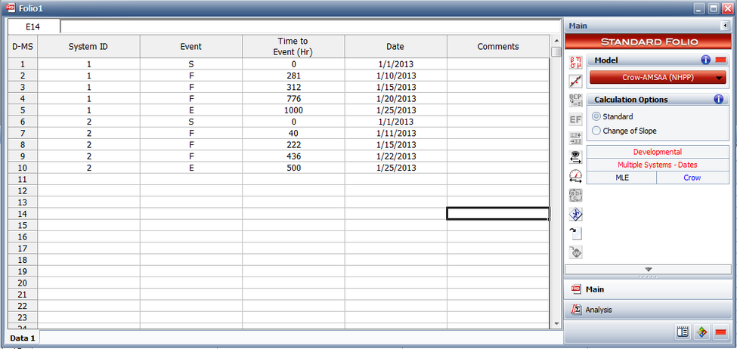Select the E event cell in row 10
This screenshot has height=349, width=737.
point(190,168)
